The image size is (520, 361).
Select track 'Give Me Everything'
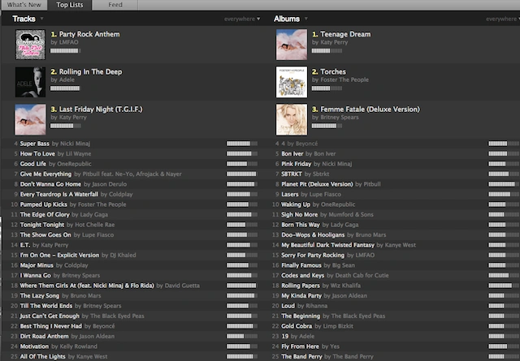45,174
